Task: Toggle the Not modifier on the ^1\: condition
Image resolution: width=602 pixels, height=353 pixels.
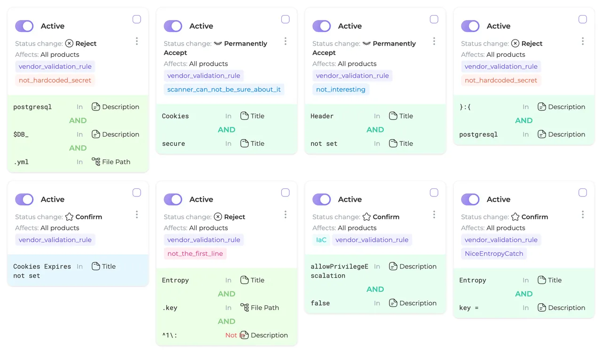Action: (231, 335)
